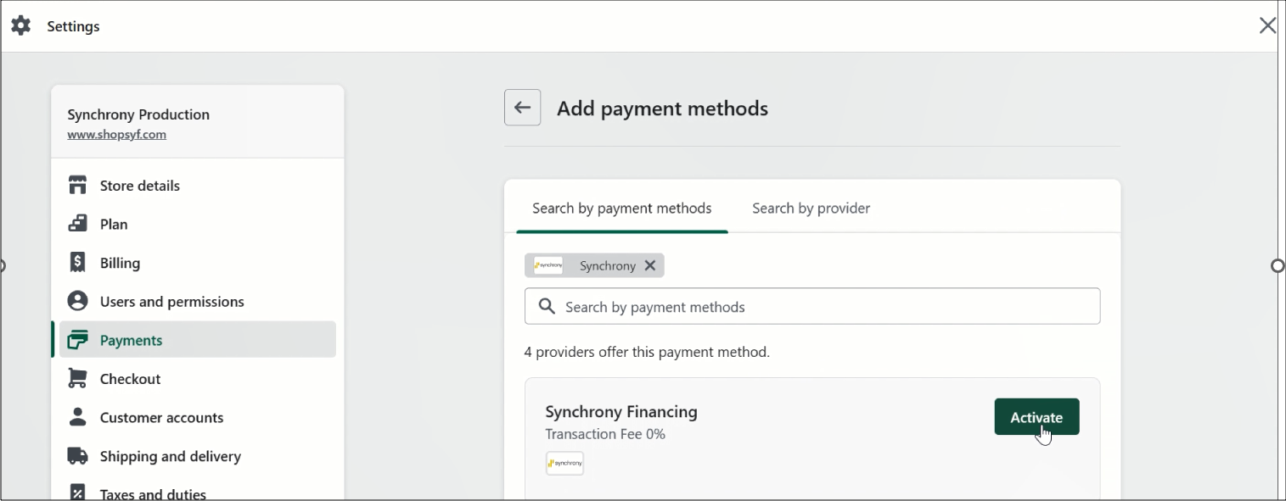Click the Shipping and delivery truck icon

pos(78,456)
